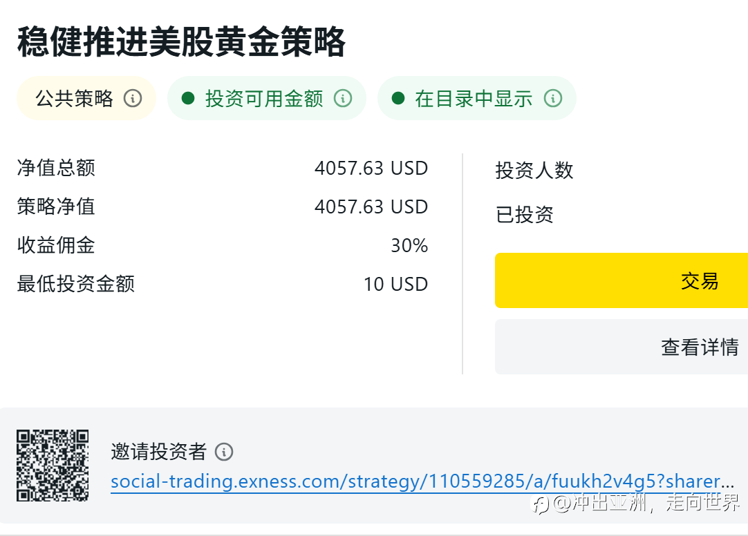Click the 净值总额 value 4057.63 USD
This screenshot has height=536, width=748.
[x=371, y=168]
